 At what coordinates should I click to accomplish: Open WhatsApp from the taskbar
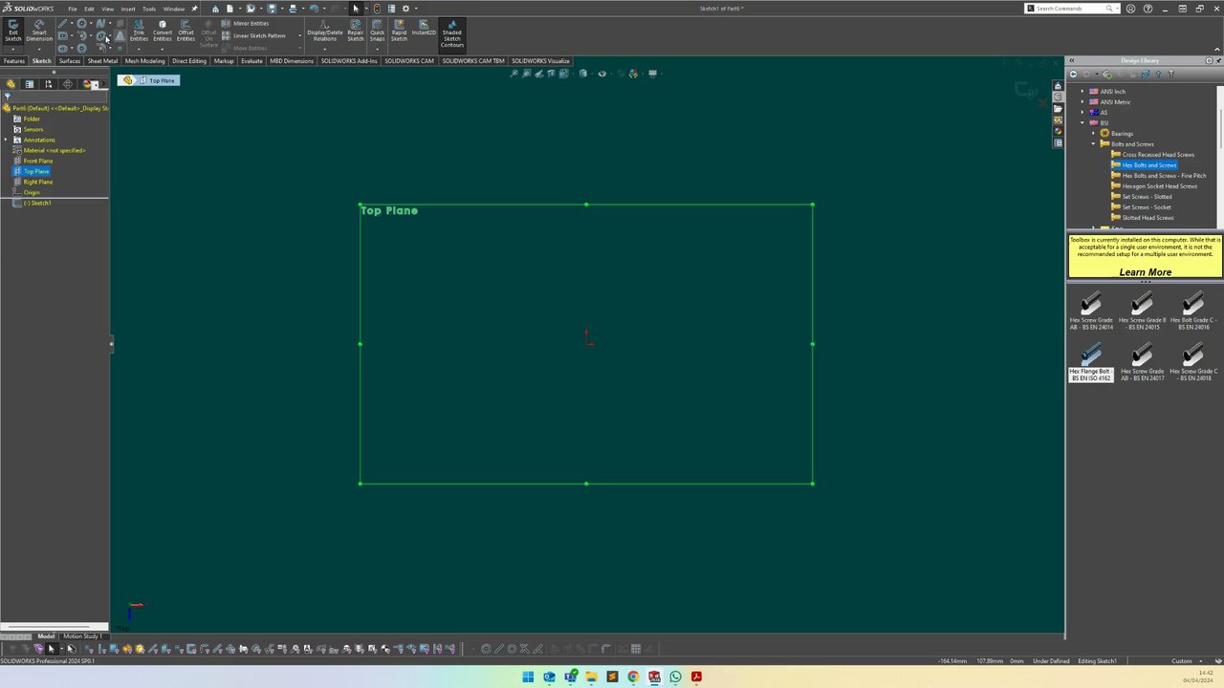675,677
